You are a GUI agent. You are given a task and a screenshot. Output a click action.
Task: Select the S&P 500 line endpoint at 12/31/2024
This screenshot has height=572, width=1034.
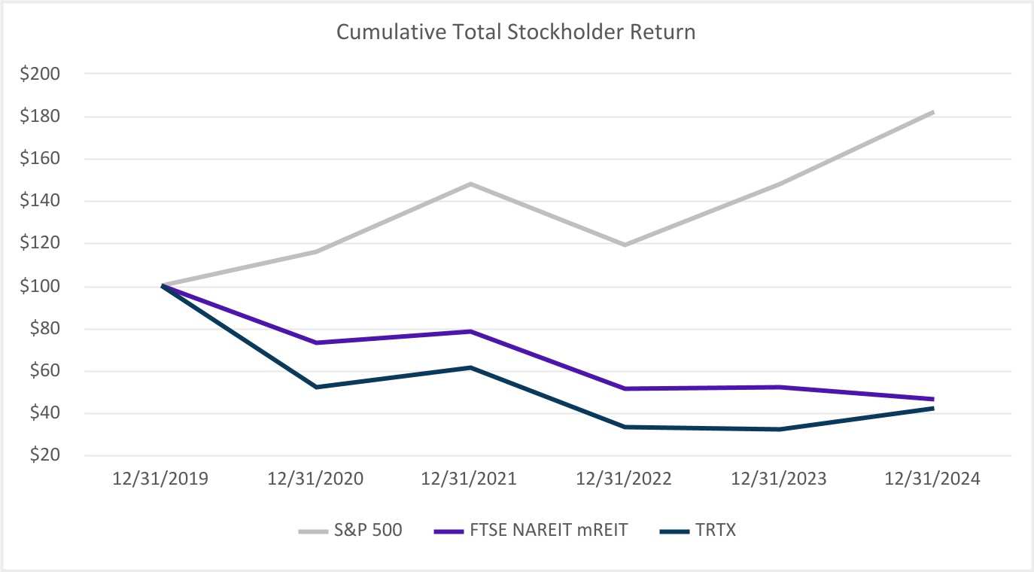[933, 112]
